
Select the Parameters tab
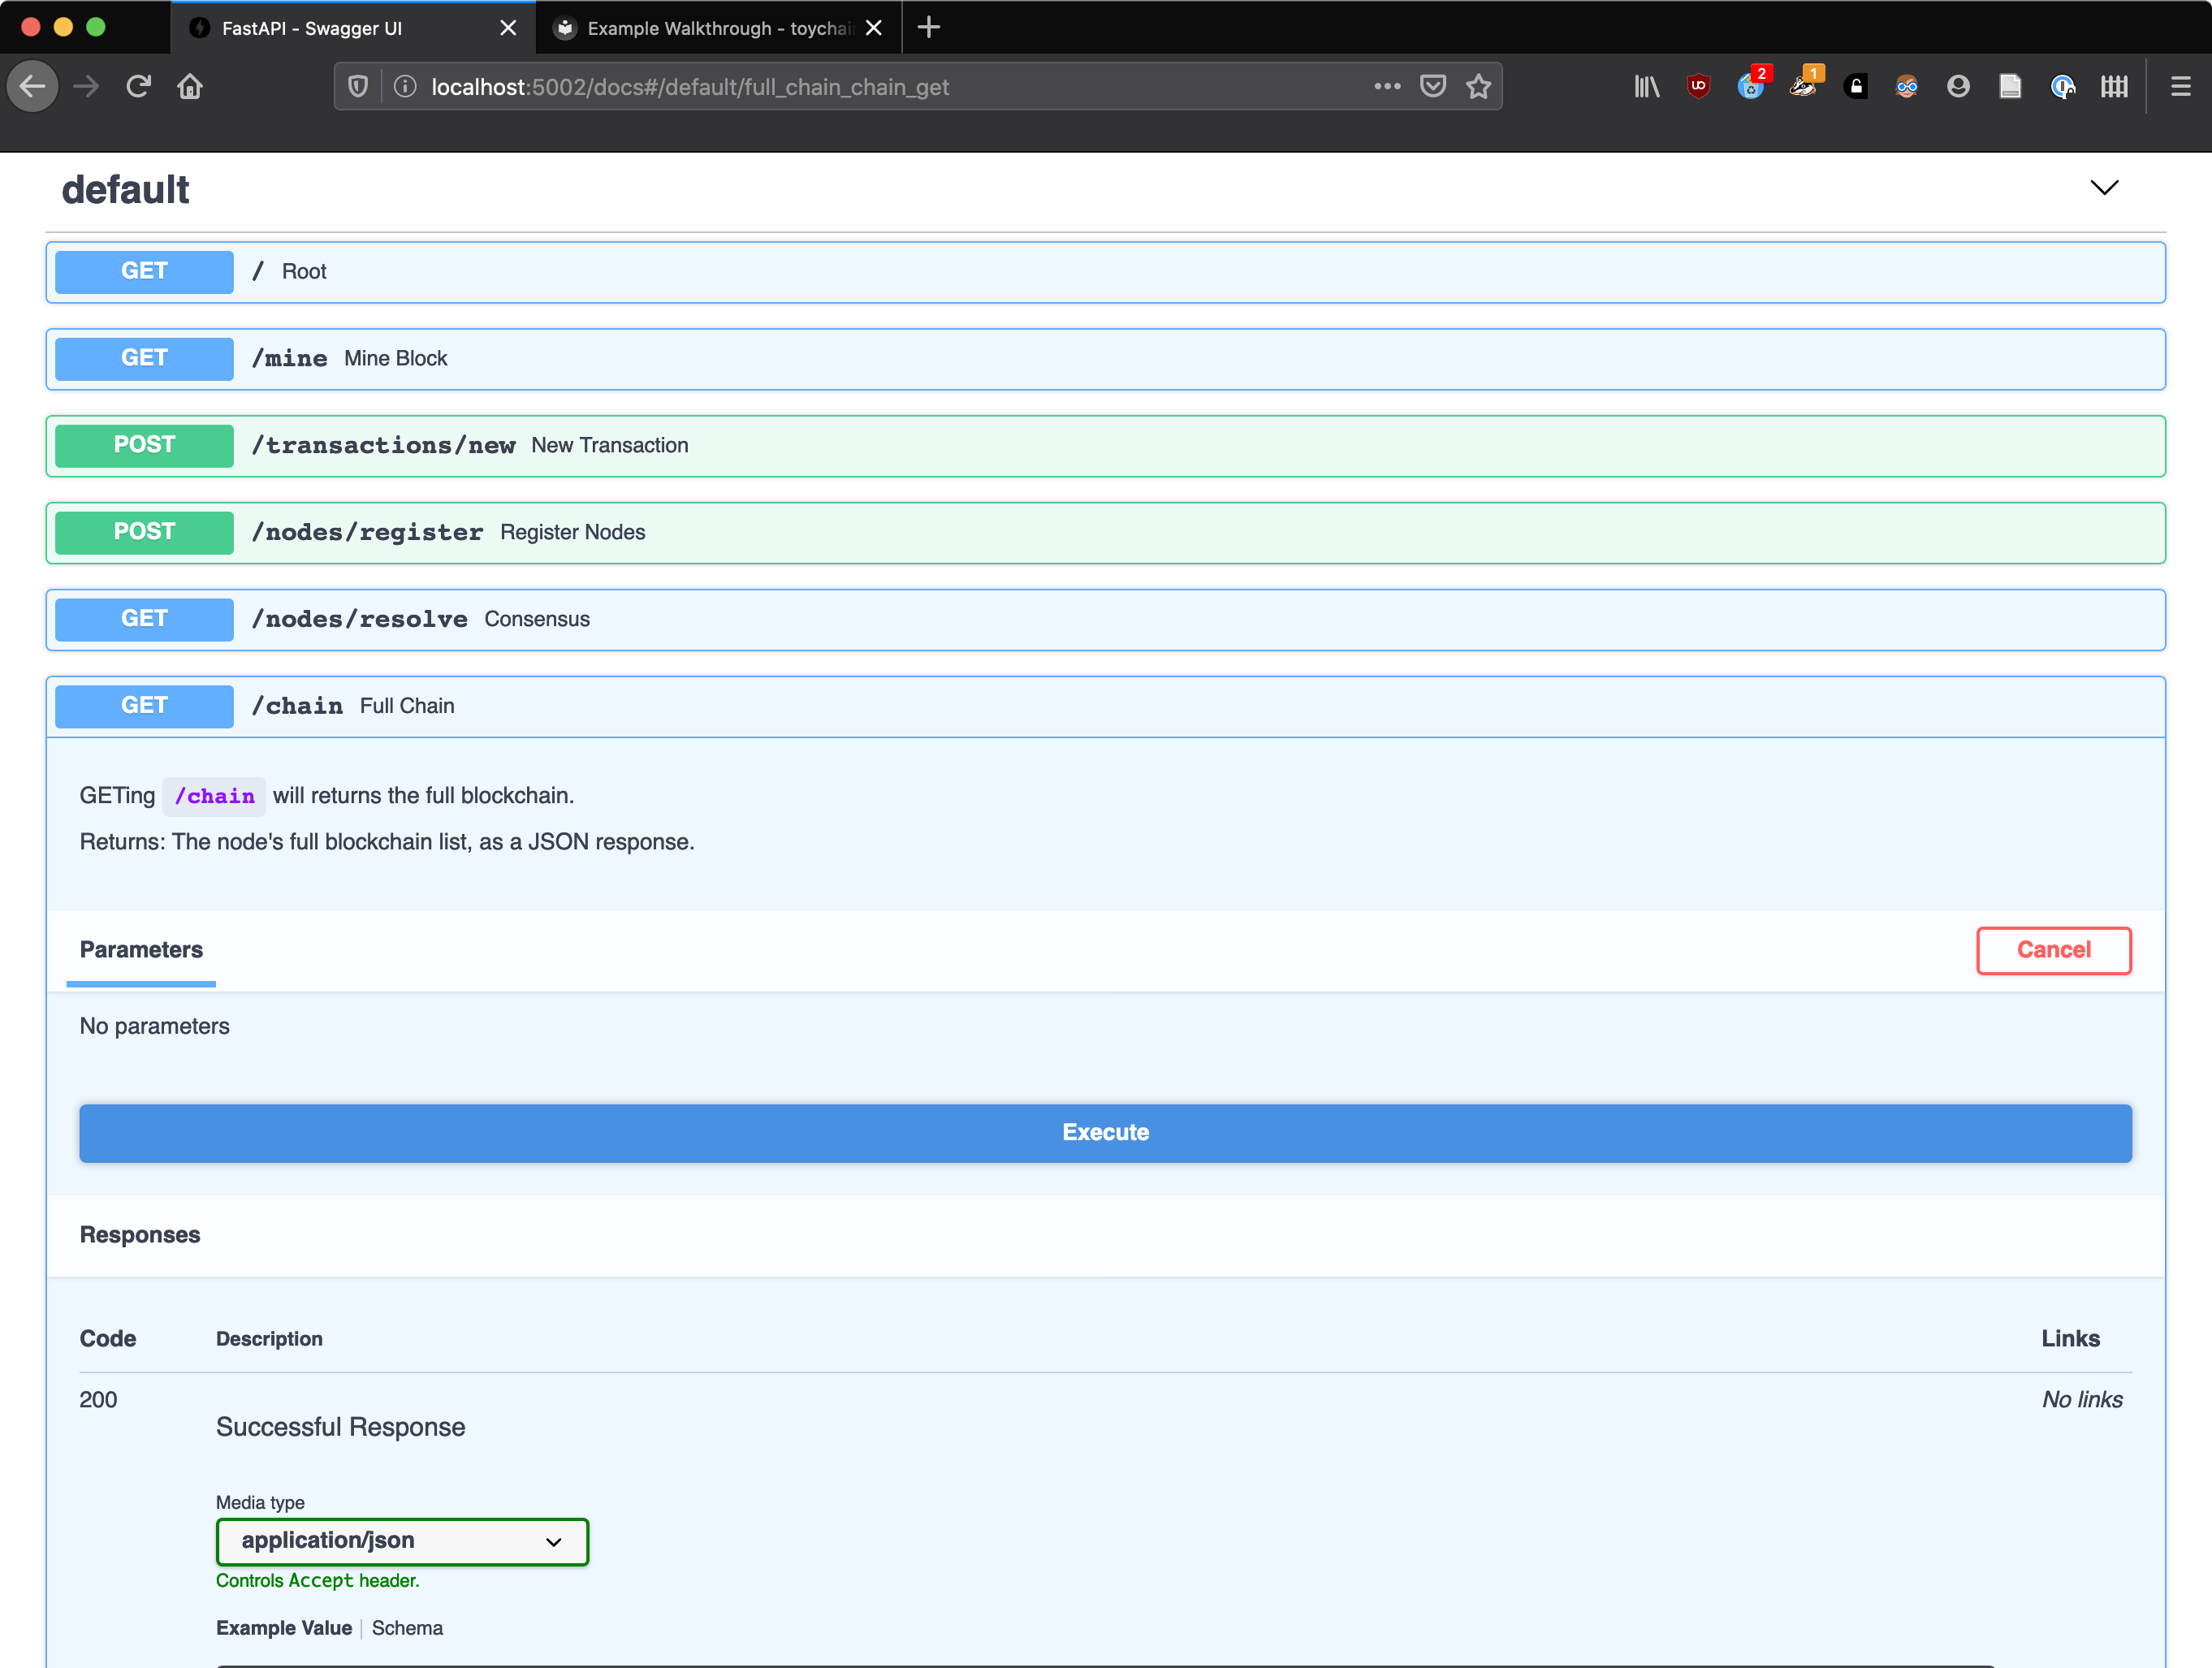tap(141, 950)
